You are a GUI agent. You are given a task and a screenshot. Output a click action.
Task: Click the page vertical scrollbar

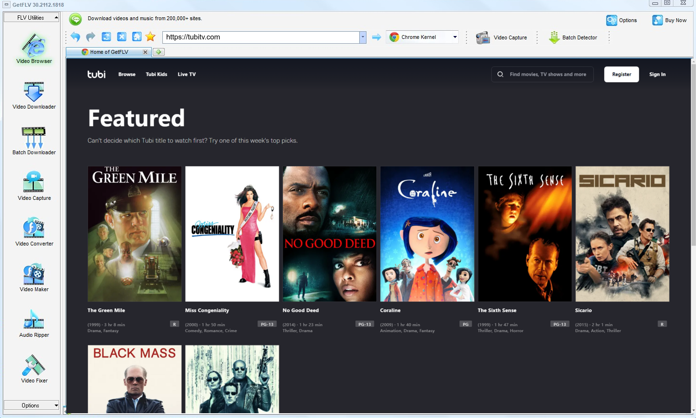pos(693,155)
